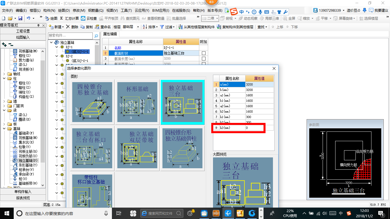The width and height of the screenshot is (390, 219).
Task: Create a new project file
Action: pyautogui.click(x=3, y=18)
